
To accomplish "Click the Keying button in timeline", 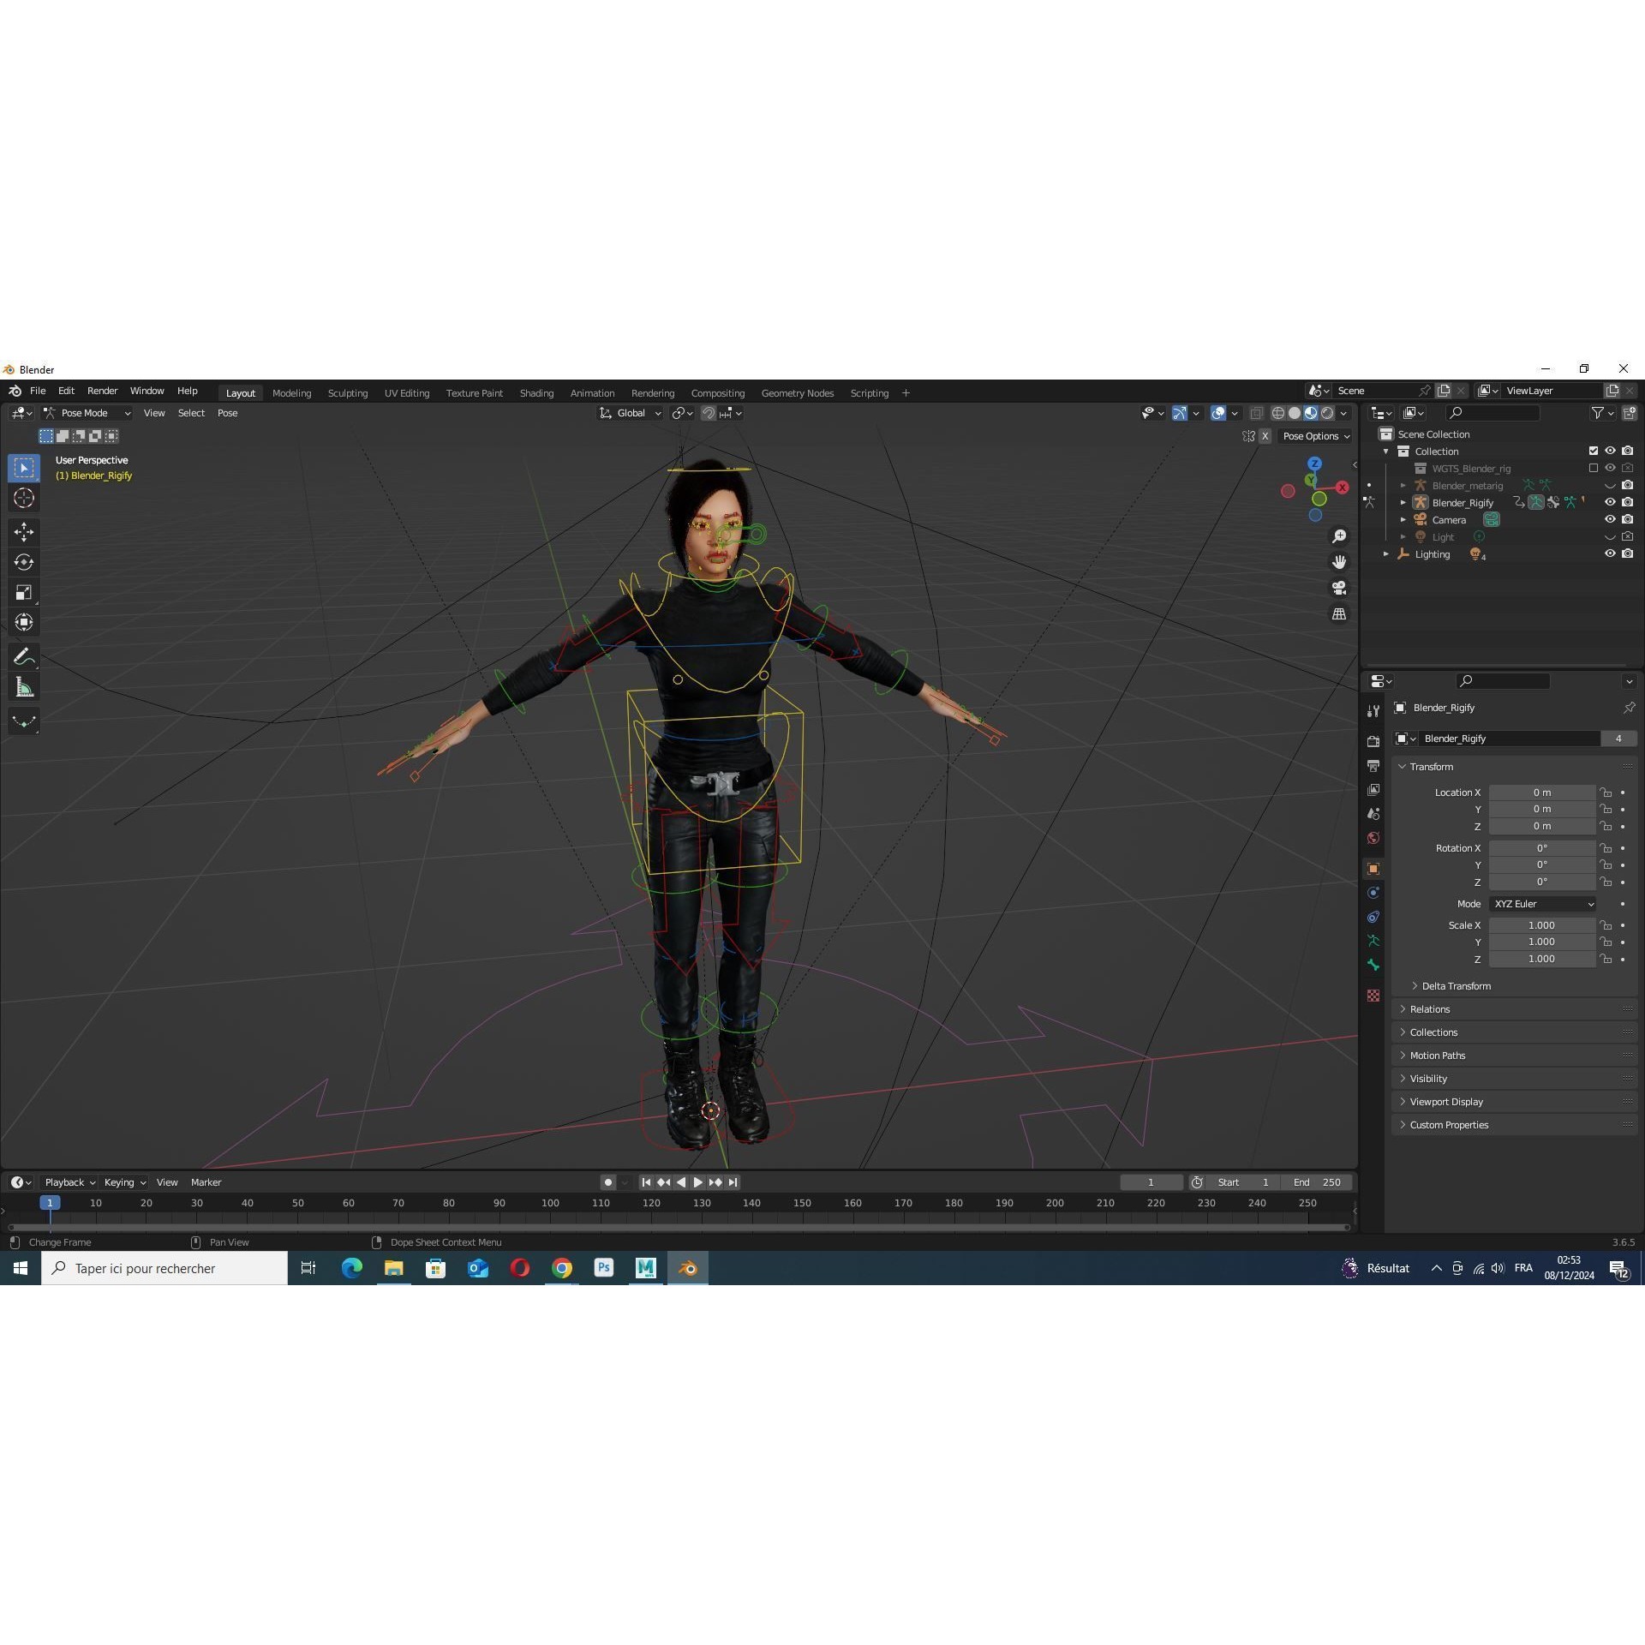I will click(x=124, y=1182).
